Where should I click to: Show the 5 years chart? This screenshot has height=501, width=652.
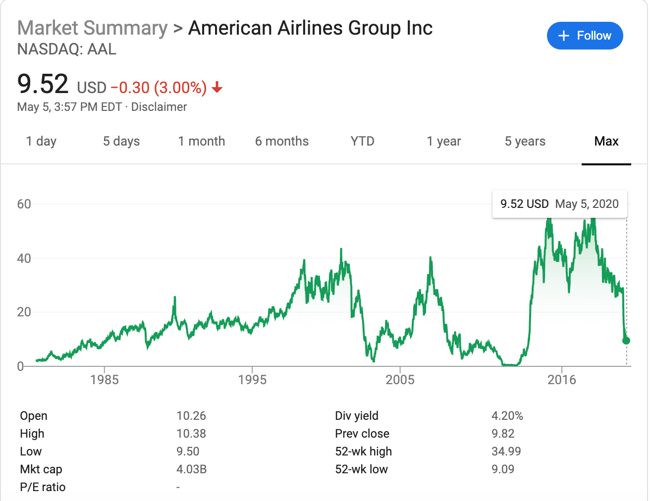coord(525,142)
